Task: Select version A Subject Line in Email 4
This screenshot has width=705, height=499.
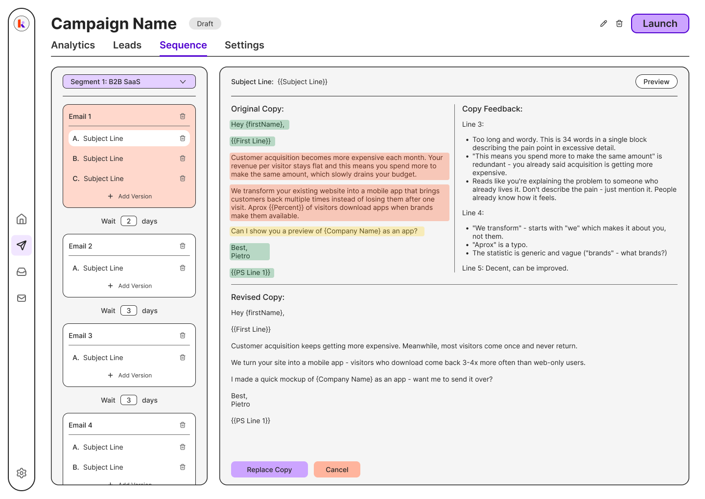Action: click(129, 447)
